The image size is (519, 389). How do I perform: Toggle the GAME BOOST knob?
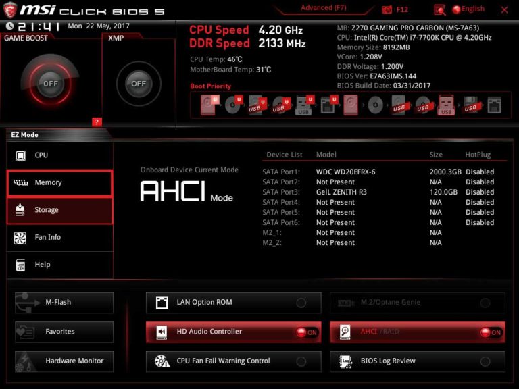pos(50,83)
